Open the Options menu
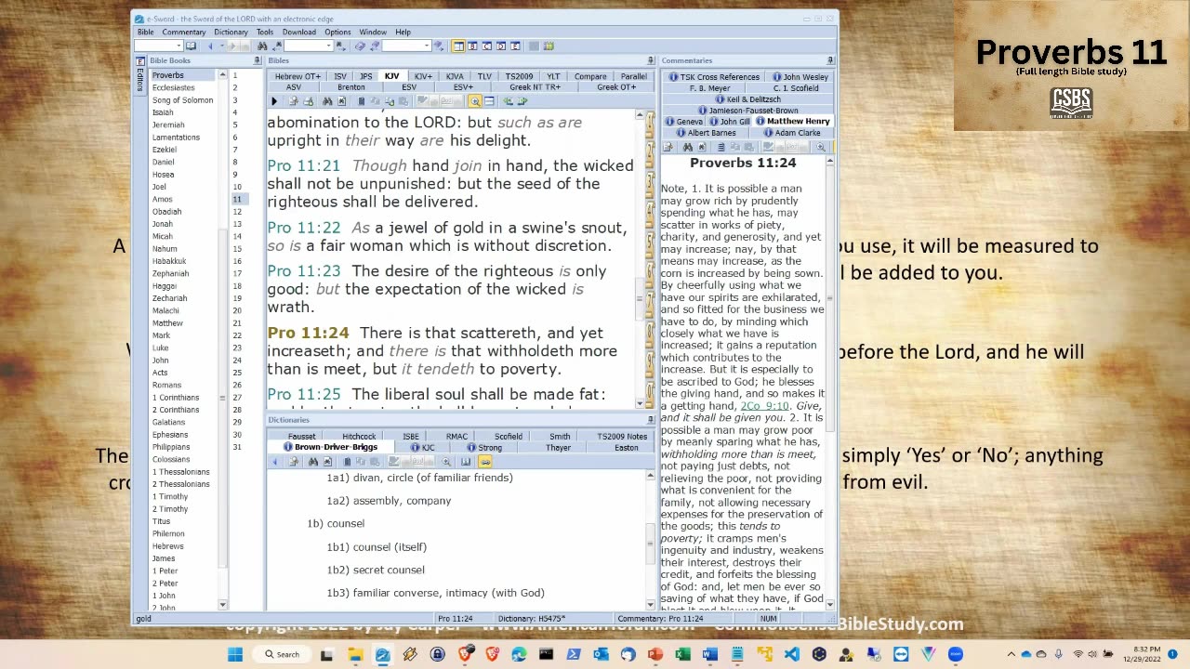1190x669 pixels. (337, 32)
